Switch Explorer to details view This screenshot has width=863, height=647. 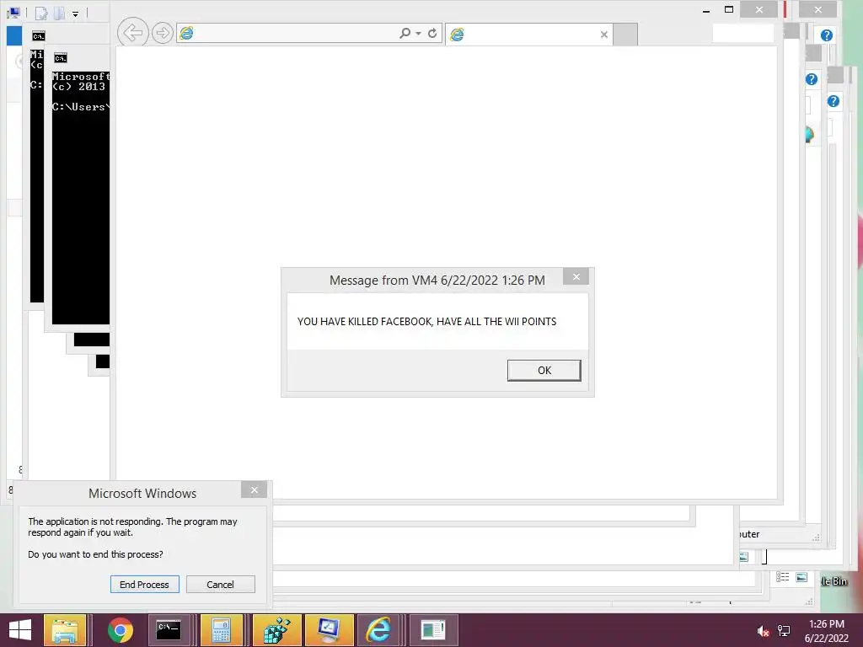point(782,576)
